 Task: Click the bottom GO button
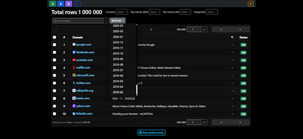(204, 122)
